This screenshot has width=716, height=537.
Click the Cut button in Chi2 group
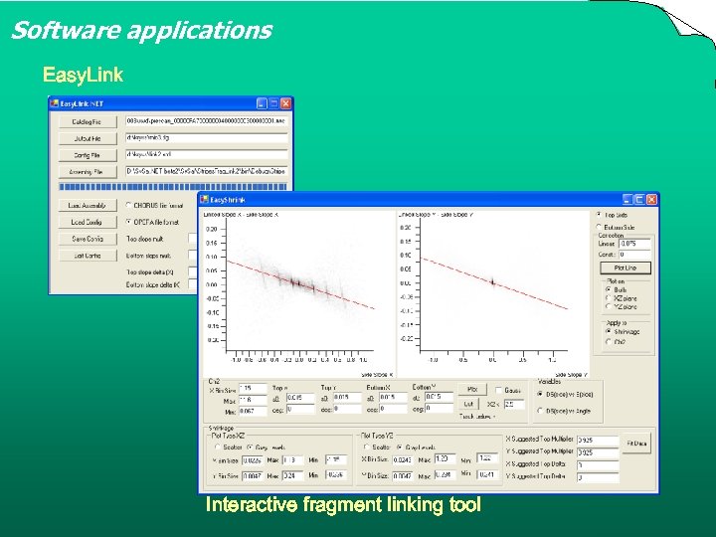click(x=468, y=404)
